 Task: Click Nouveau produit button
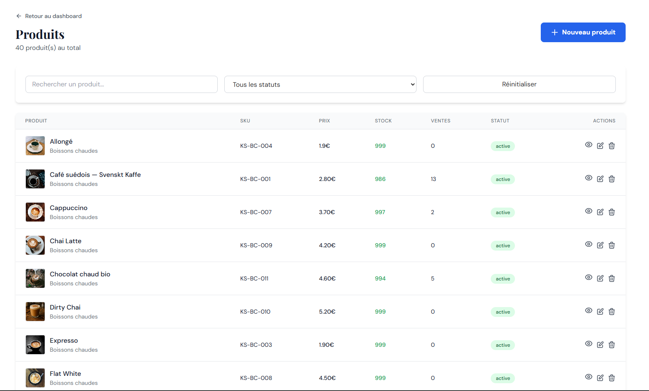(x=583, y=32)
